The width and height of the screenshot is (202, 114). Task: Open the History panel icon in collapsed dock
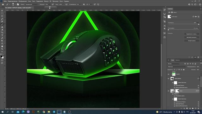click(164, 10)
